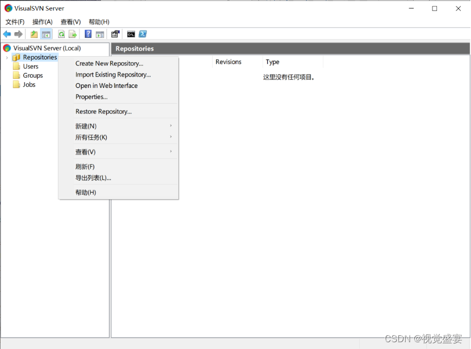Close the VisualSVN Server window
Screen dimensions: 471x349
(x=458, y=8)
